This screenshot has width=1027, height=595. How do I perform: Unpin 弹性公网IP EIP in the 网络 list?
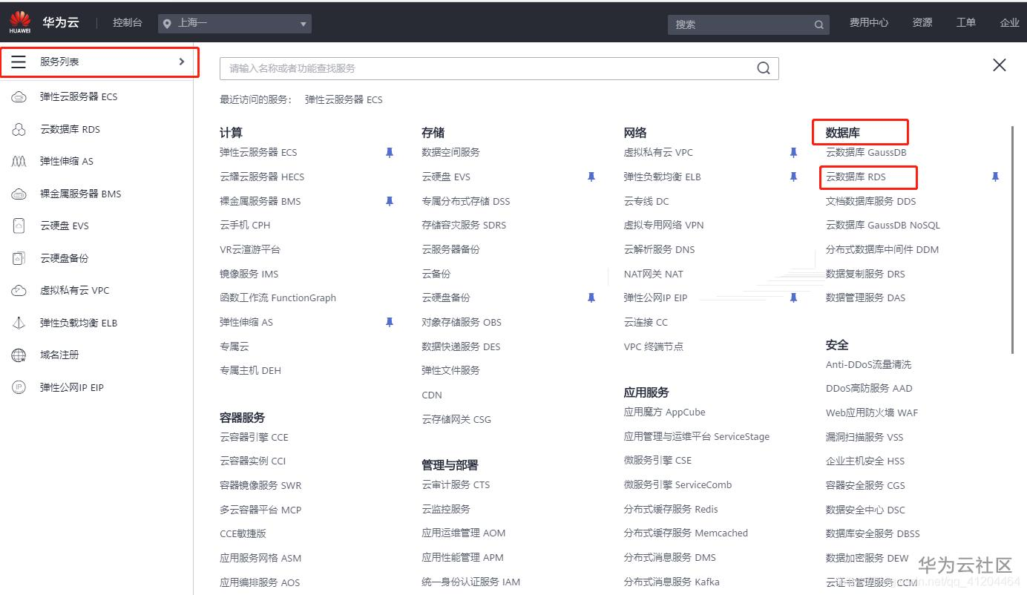tap(793, 297)
